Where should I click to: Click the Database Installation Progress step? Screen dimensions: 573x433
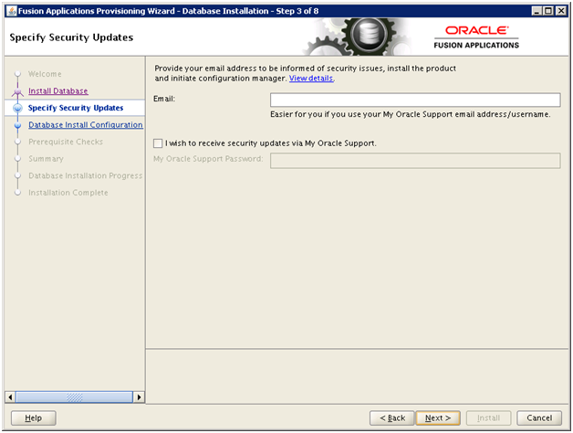(86, 175)
